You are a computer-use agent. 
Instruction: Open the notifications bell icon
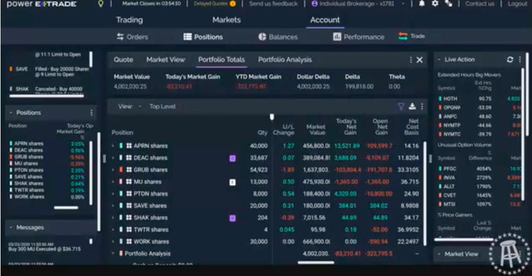(x=422, y=4)
